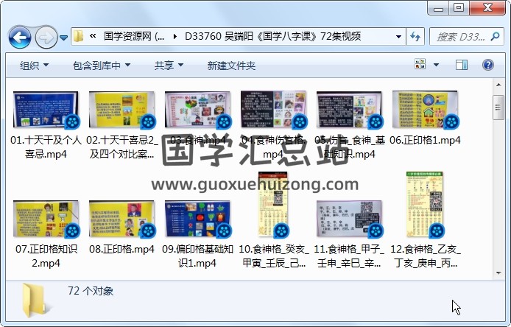Click 新建文件夹 button

click(x=231, y=66)
